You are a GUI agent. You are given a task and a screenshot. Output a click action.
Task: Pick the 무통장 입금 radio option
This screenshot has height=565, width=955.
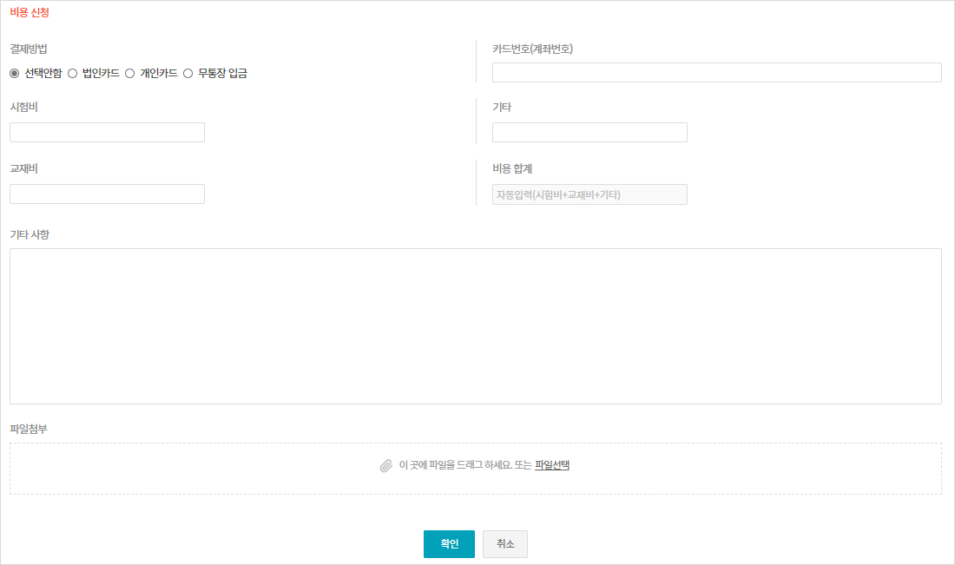pyautogui.click(x=188, y=74)
